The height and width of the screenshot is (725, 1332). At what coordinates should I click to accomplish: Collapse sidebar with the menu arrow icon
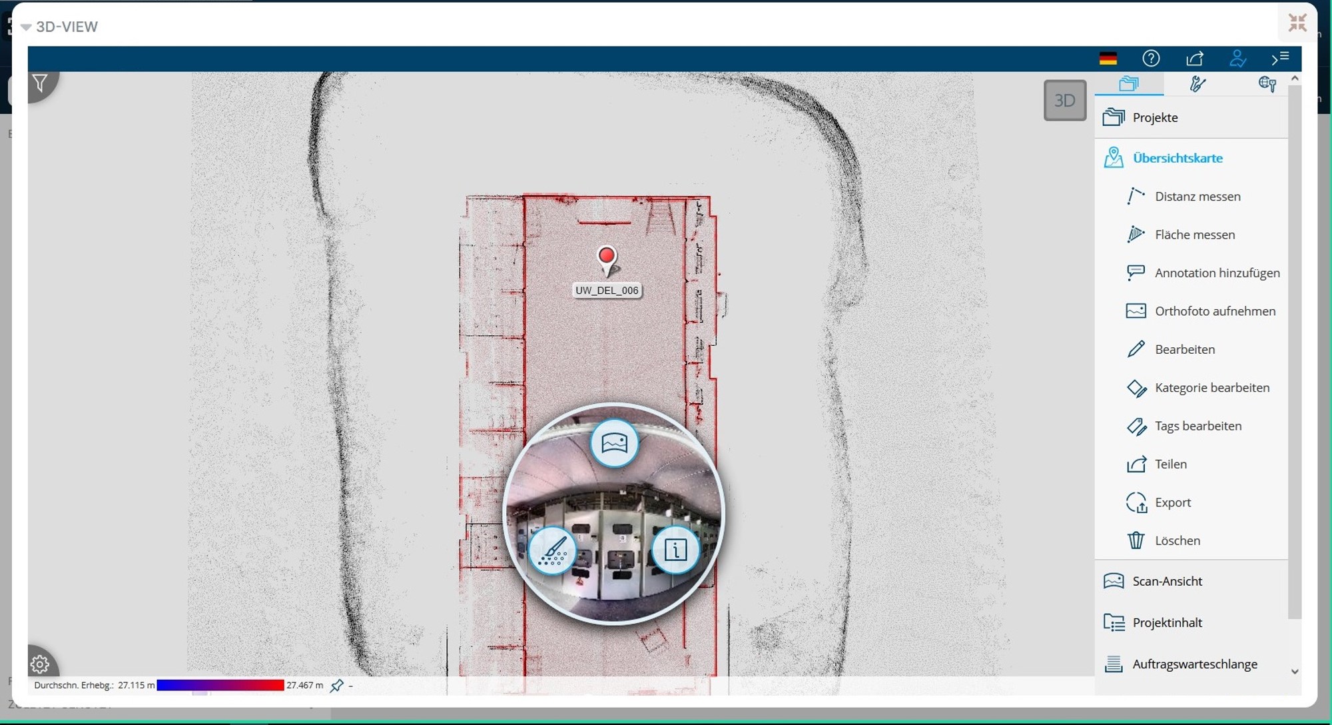click(x=1280, y=59)
